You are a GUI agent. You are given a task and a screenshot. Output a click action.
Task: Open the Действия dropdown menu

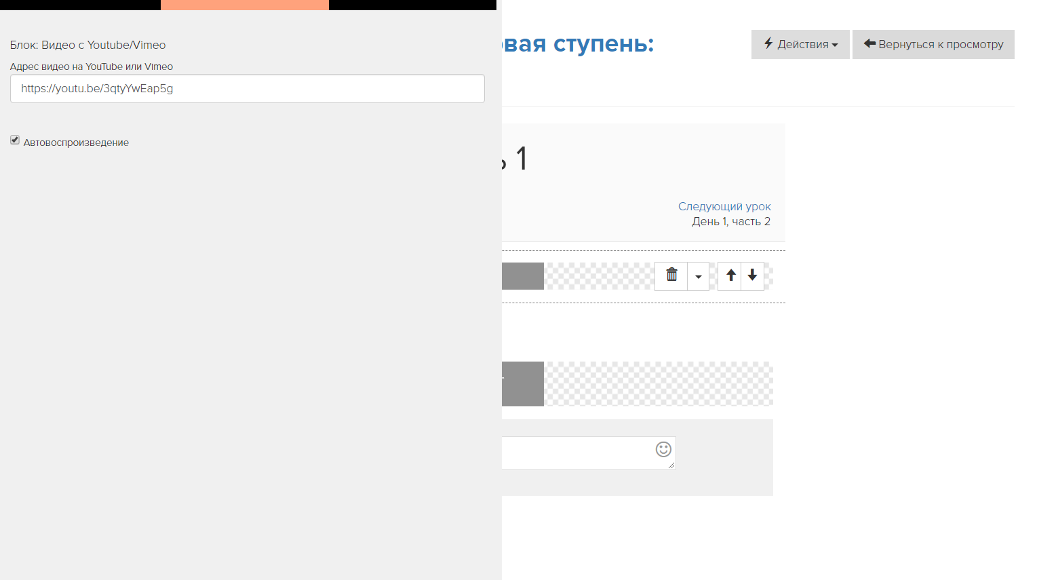pos(800,44)
